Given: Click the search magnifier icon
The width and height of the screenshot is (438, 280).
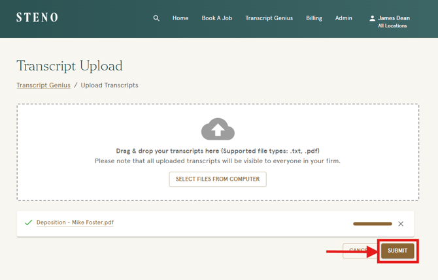Looking at the screenshot, I should (x=156, y=18).
